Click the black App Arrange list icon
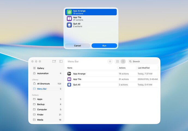 click(69, 74)
